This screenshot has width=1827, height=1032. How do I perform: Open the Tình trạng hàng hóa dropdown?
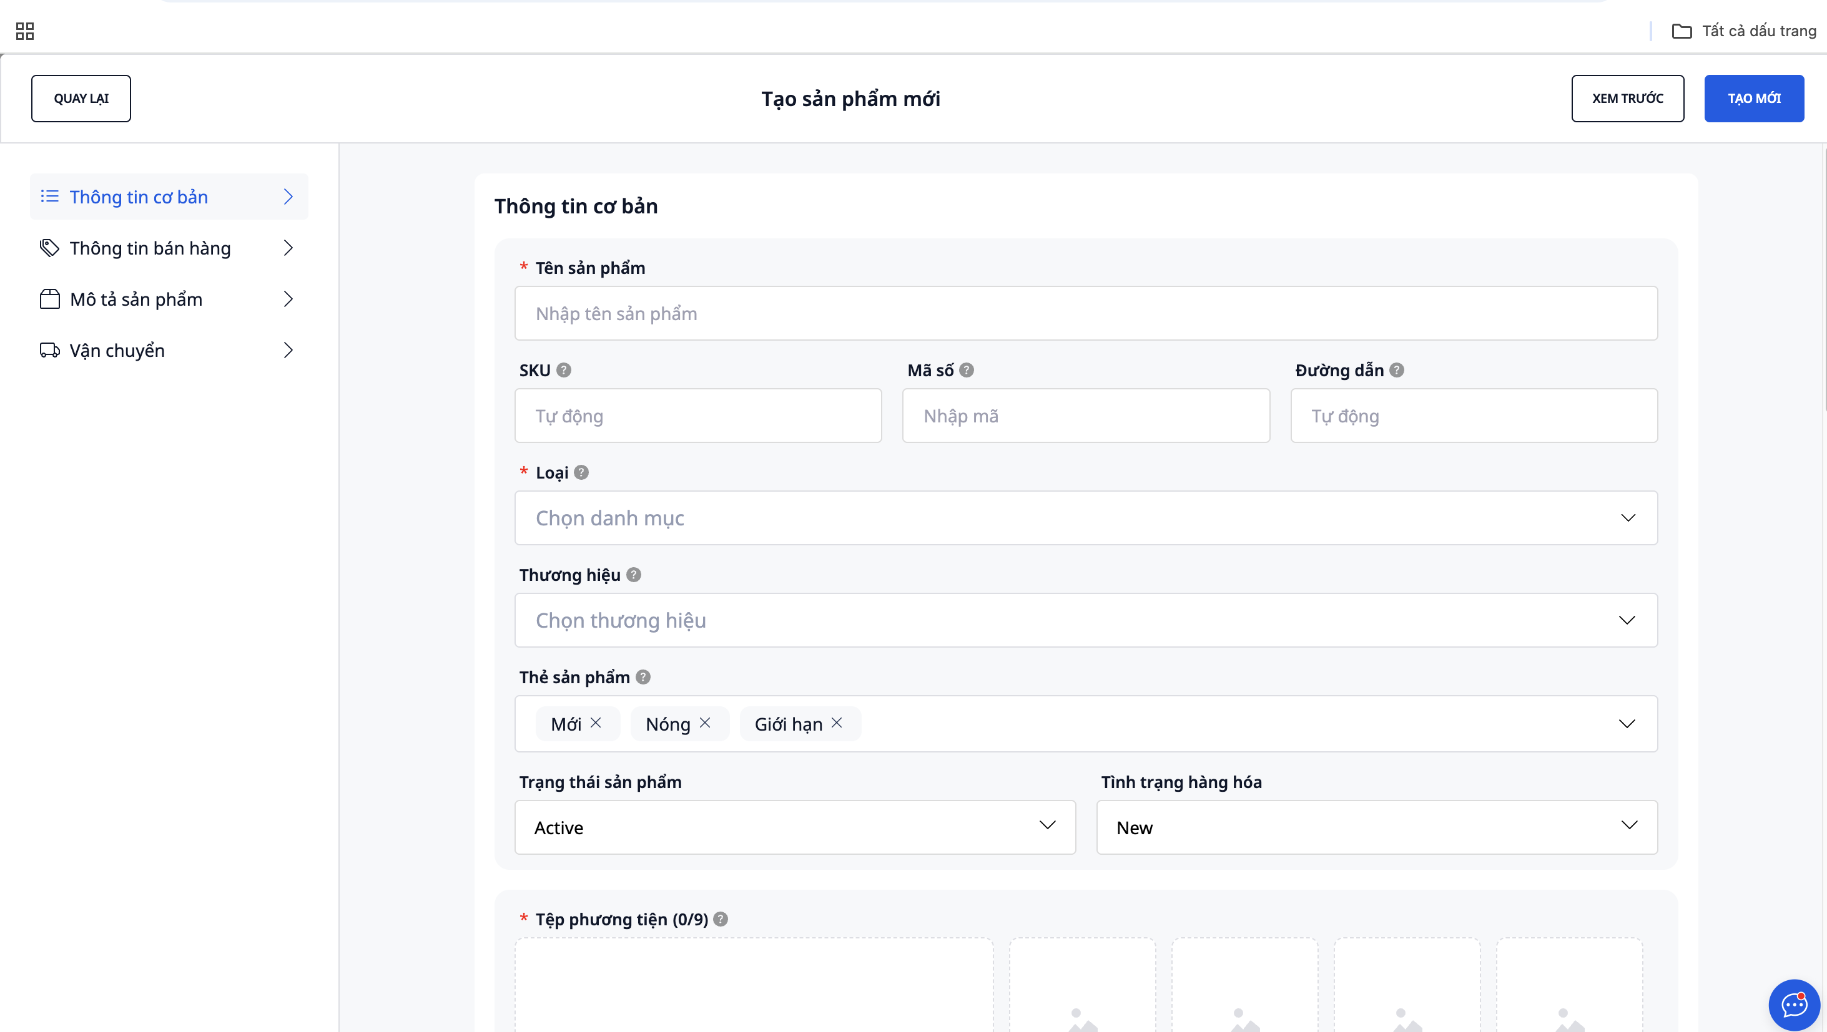point(1376,827)
